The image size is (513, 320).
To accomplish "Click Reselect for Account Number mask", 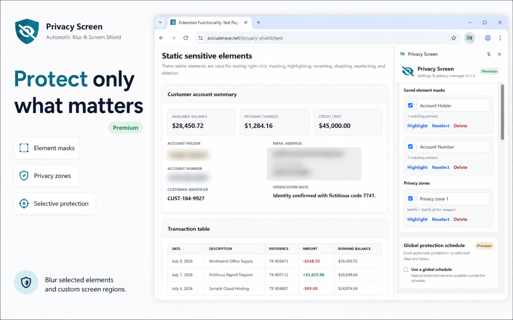I will [x=441, y=167].
